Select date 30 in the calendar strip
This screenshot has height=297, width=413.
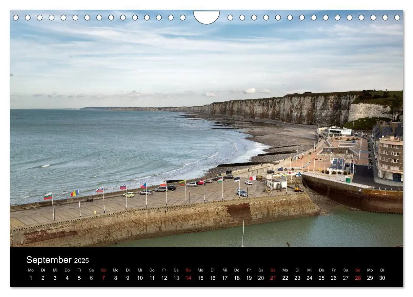382,278
